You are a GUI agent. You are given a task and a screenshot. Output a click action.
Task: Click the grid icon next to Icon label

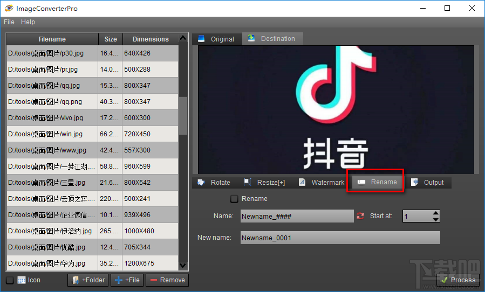point(22,280)
